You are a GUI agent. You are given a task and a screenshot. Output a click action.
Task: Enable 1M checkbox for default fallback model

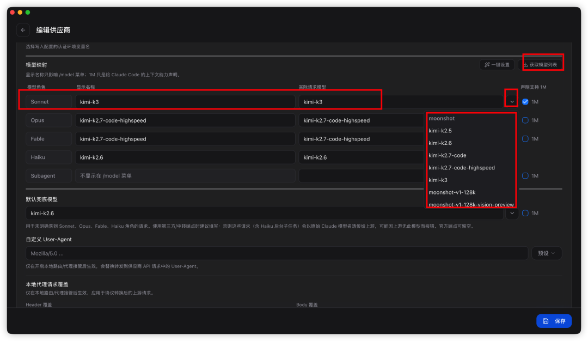525,213
